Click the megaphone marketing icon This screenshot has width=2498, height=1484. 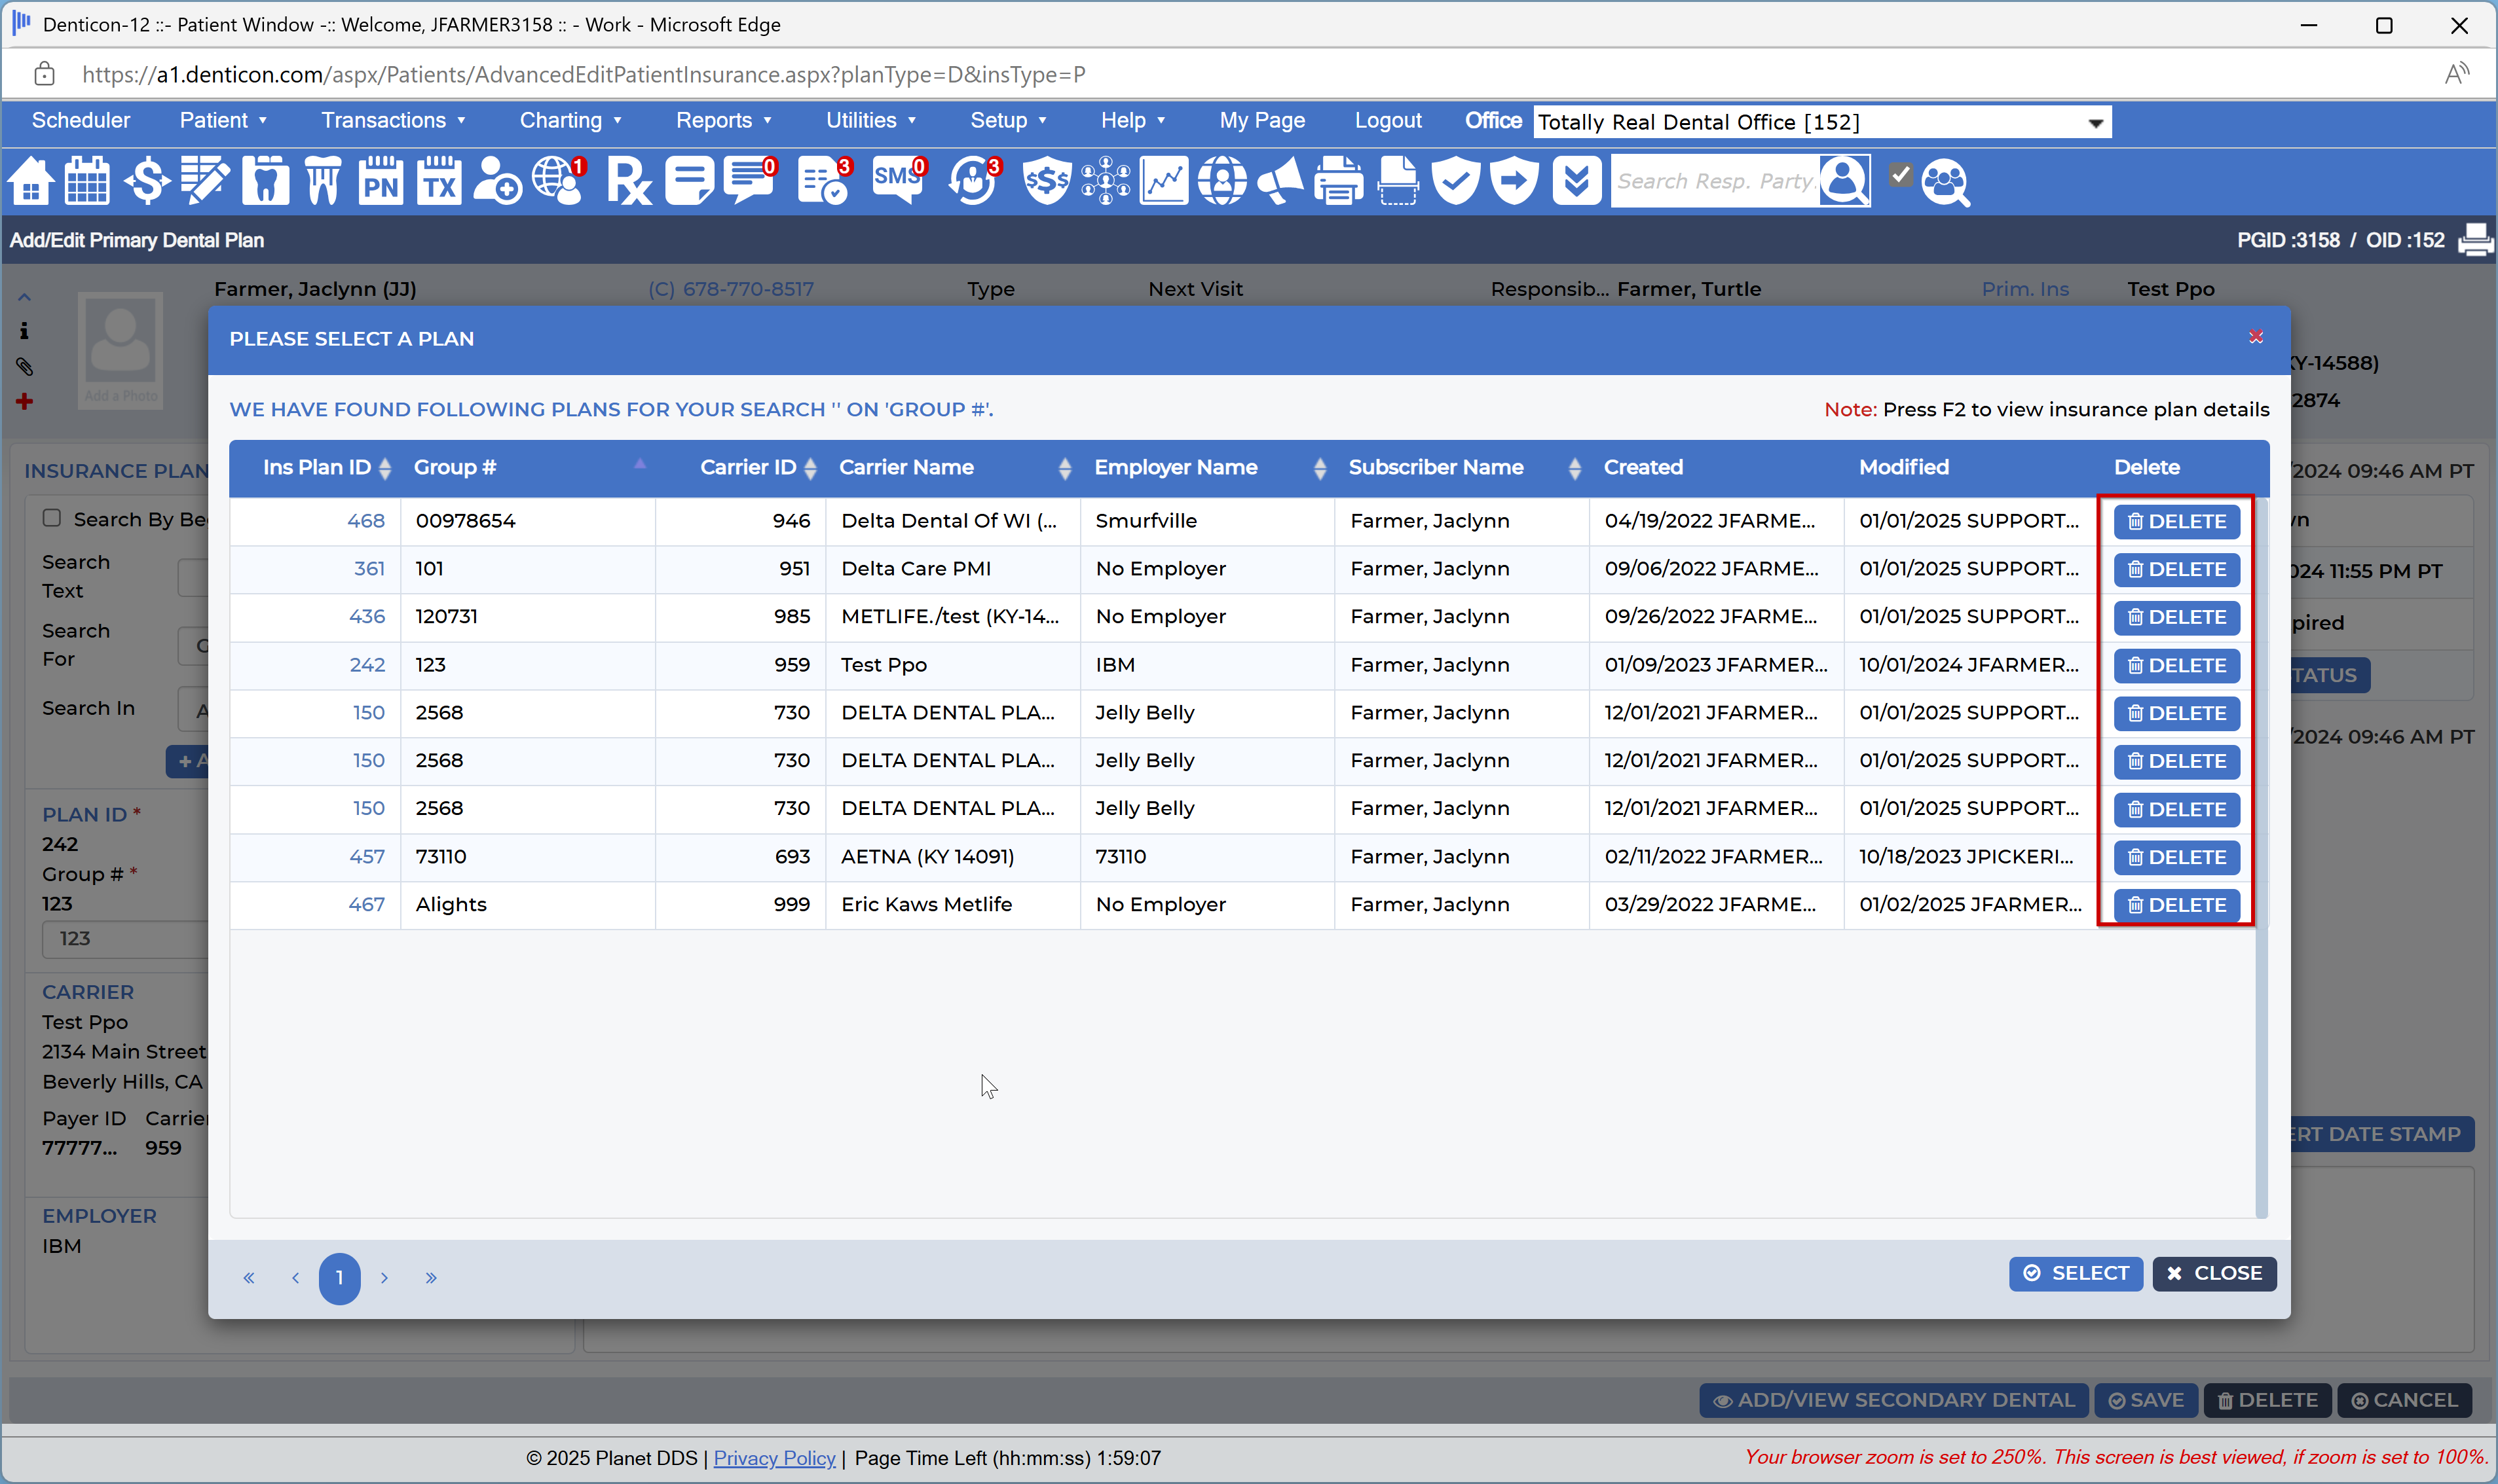pos(1280,181)
